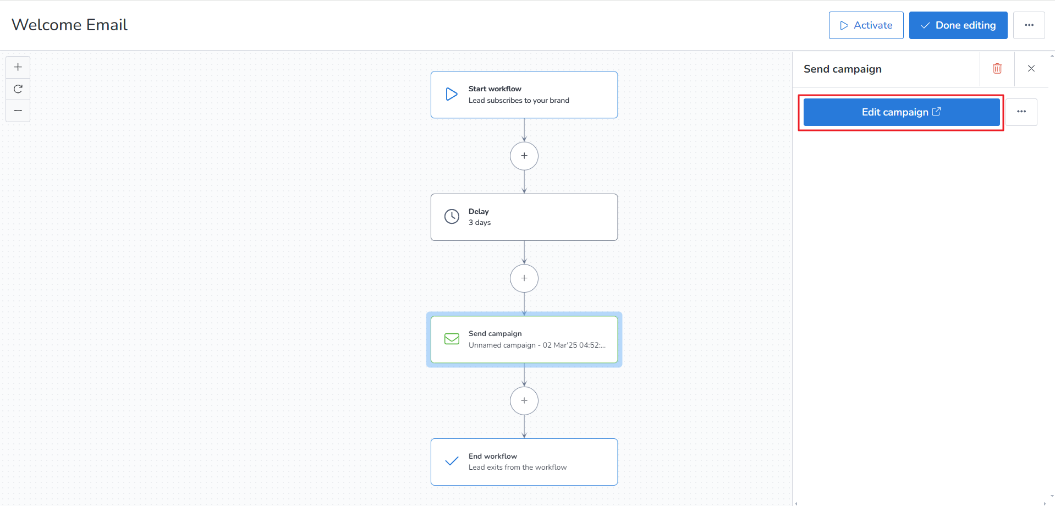Click the clock icon on Delay node
The width and height of the screenshot is (1055, 506).
(x=452, y=217)
